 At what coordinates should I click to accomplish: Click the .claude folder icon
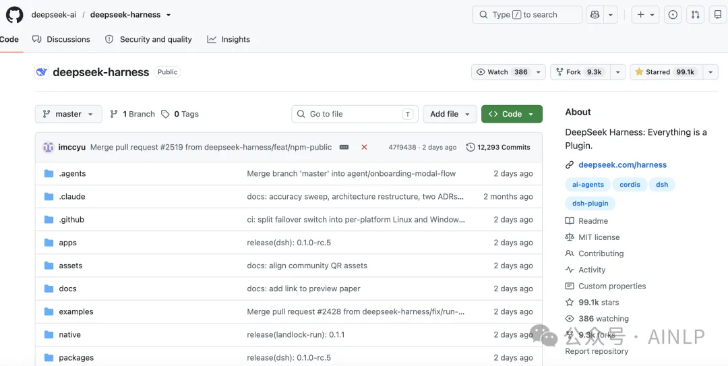(49, 196)
